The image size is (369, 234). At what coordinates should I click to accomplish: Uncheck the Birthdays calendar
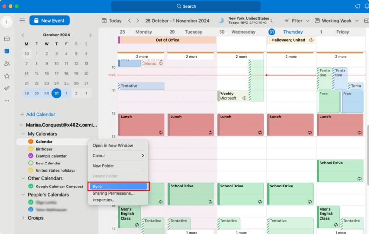click(x=31, y=149)
